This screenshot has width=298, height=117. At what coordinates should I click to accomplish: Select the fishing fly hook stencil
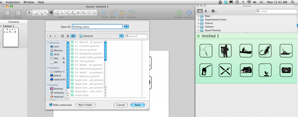pyautogui.click(x=265, y=51)
